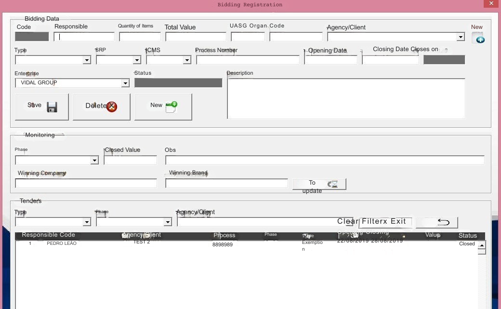Screen dimensions: 501x309
Task: Select the PEDRO LEÃO tender row
Action: click(62, 243)
